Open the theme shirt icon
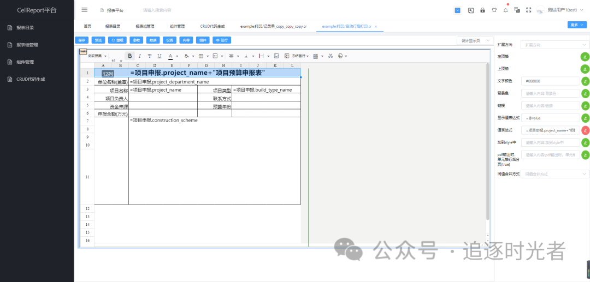This screenshot has width=590, height=282. (494, 10)
